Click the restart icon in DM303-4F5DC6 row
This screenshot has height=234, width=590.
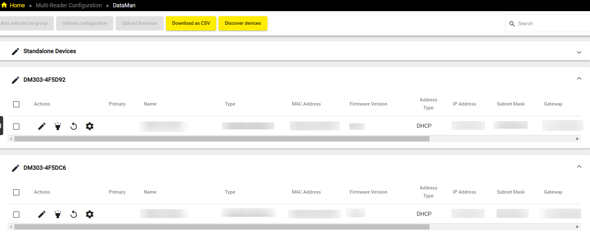[74, 214]
